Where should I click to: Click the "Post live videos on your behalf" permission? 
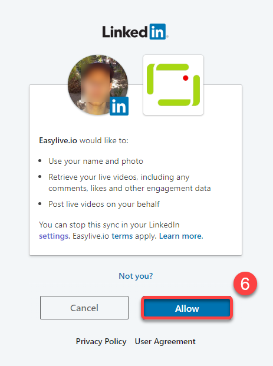(104, 204)
